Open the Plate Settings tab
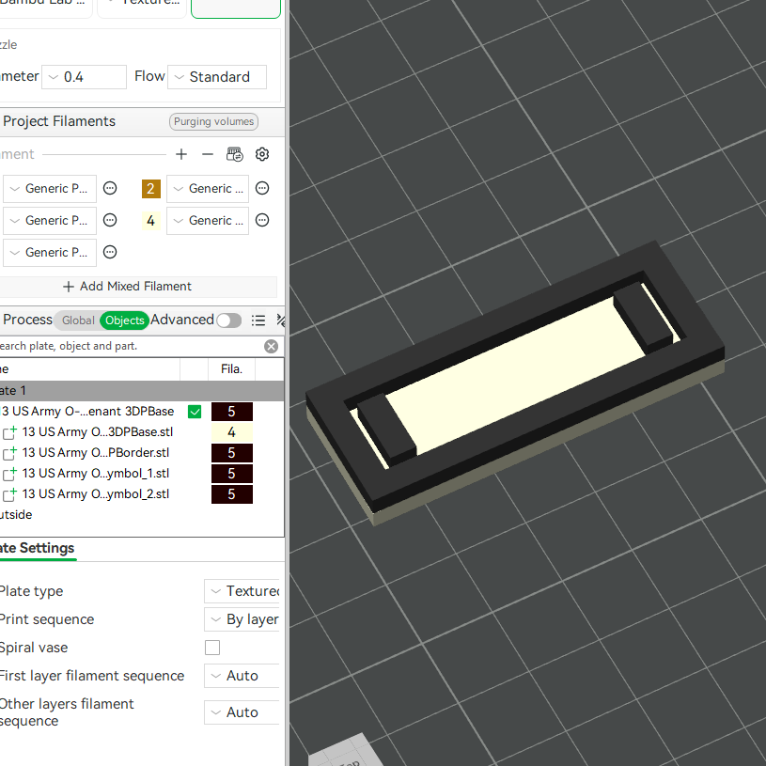Image resolution: width=766 pixels, height=766 pixels. 38,548
